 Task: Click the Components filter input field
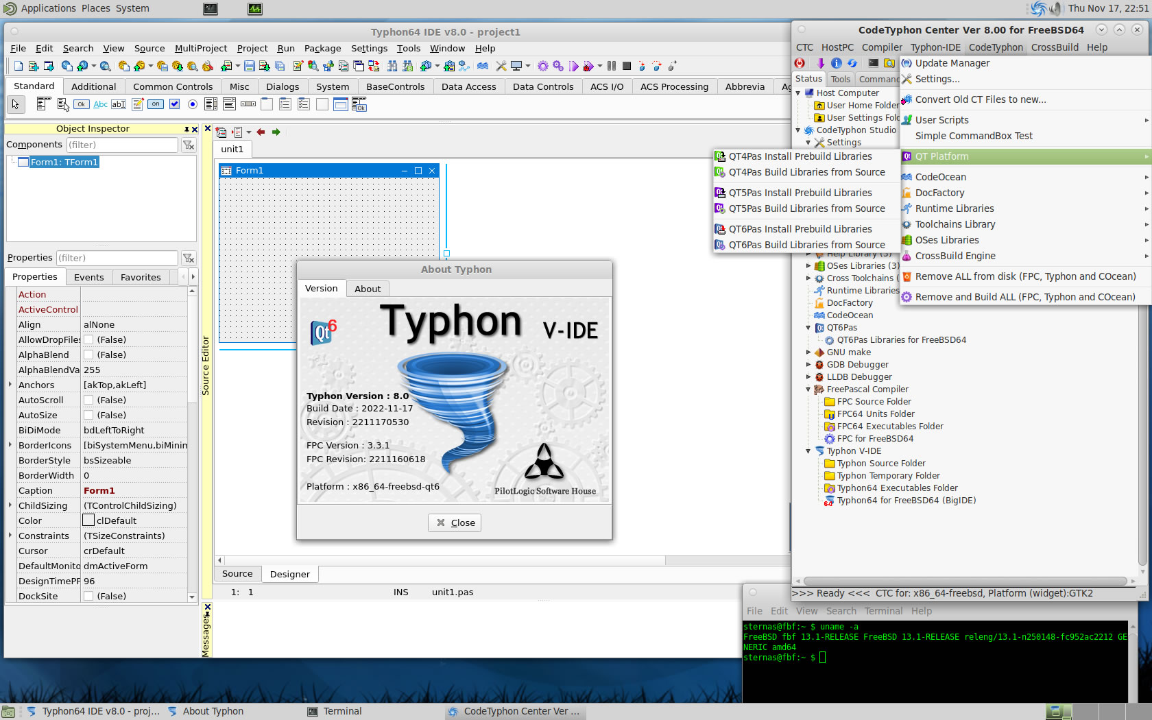[x=122, y=145]
